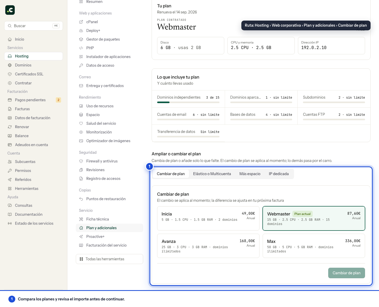
Task: Click the Referidos sparkle icon
Action: pyautogui.click(x=10, y=180)
